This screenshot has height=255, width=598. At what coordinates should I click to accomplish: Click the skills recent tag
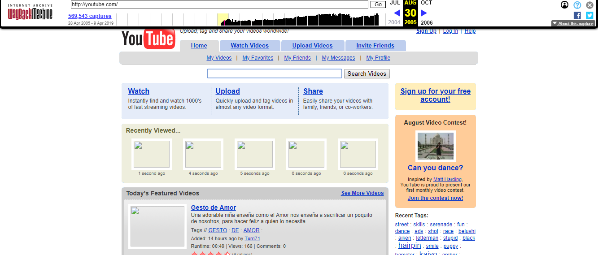pyautogui.click(x=419, y=225)
